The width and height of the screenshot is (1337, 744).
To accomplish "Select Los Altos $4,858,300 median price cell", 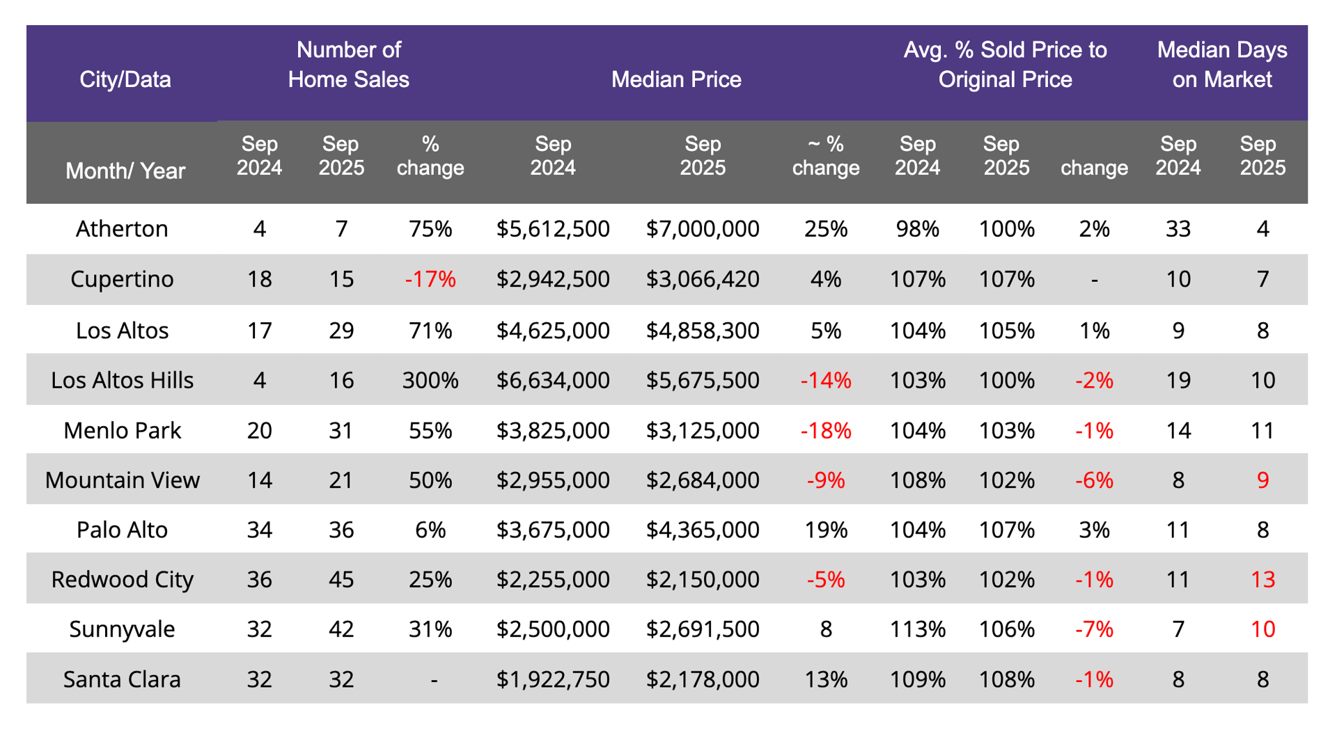I will tap(702, 330).
